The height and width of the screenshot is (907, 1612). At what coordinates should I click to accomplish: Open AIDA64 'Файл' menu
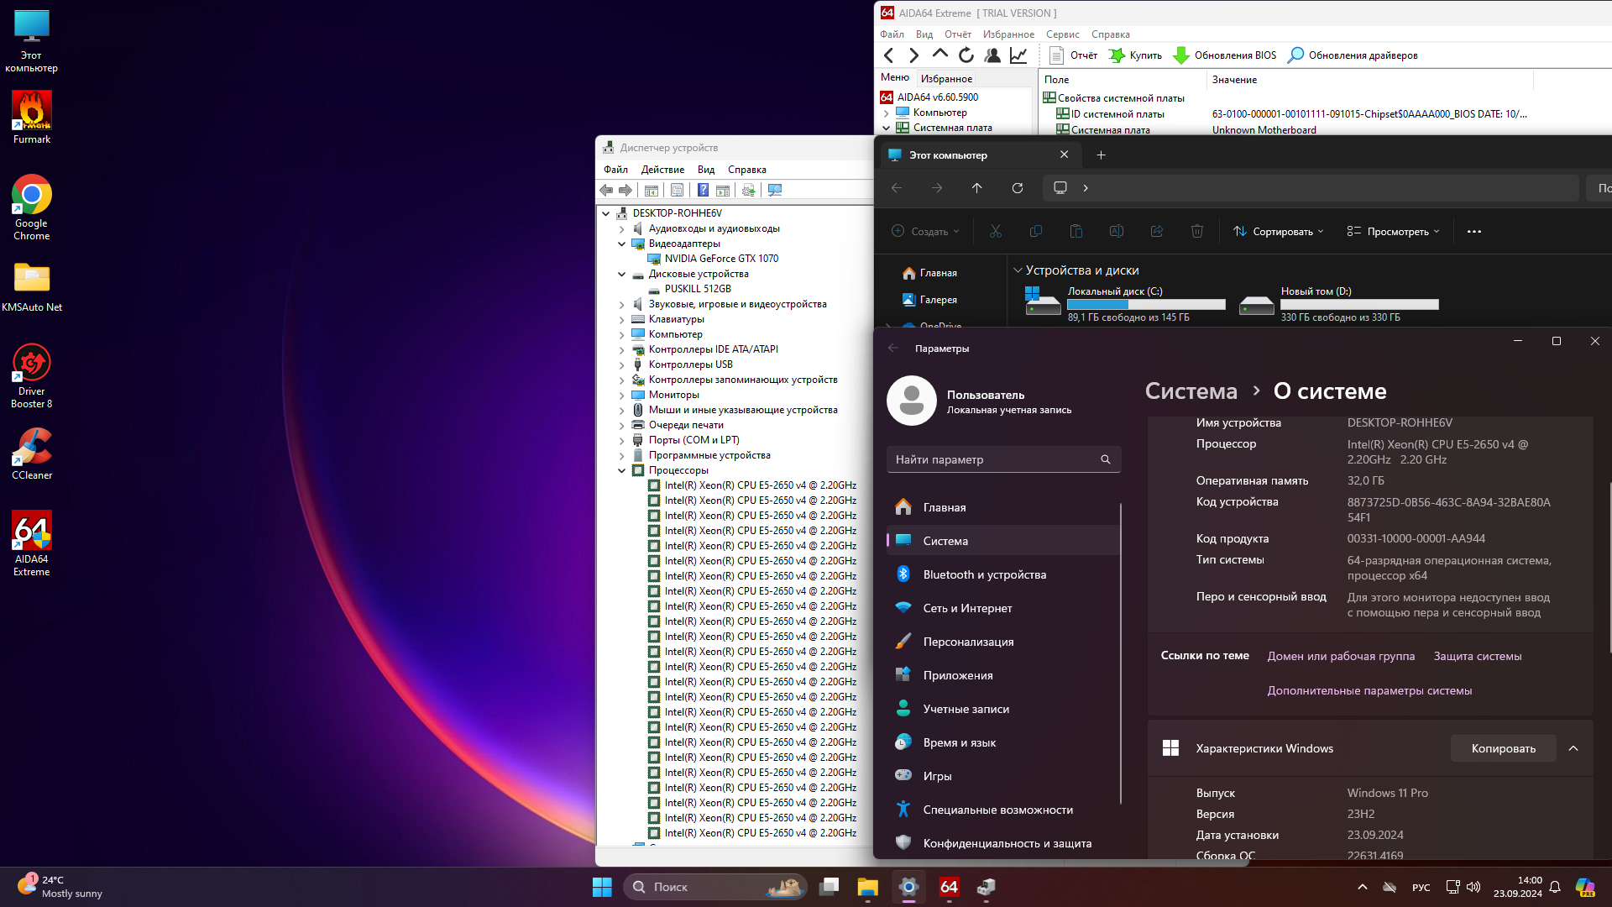point(892,34)
